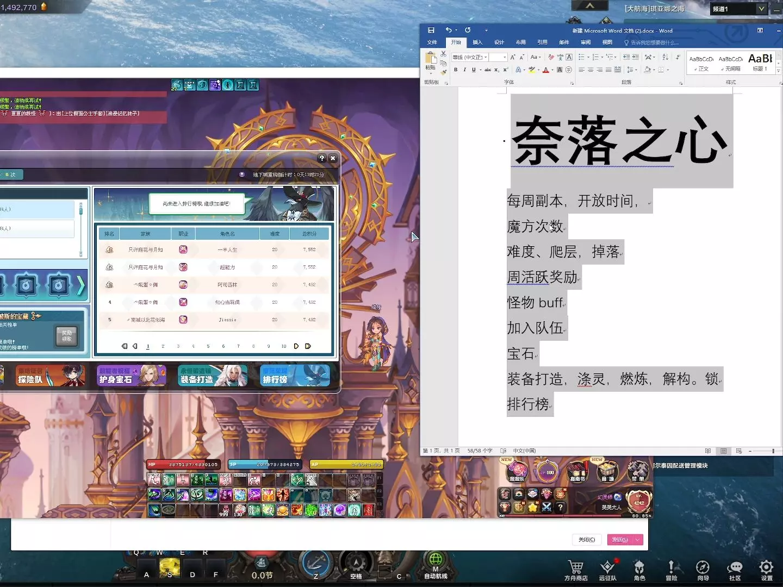Switch to the 视图 view tab
Screen dimensions: 783x587
click(607, 42)
